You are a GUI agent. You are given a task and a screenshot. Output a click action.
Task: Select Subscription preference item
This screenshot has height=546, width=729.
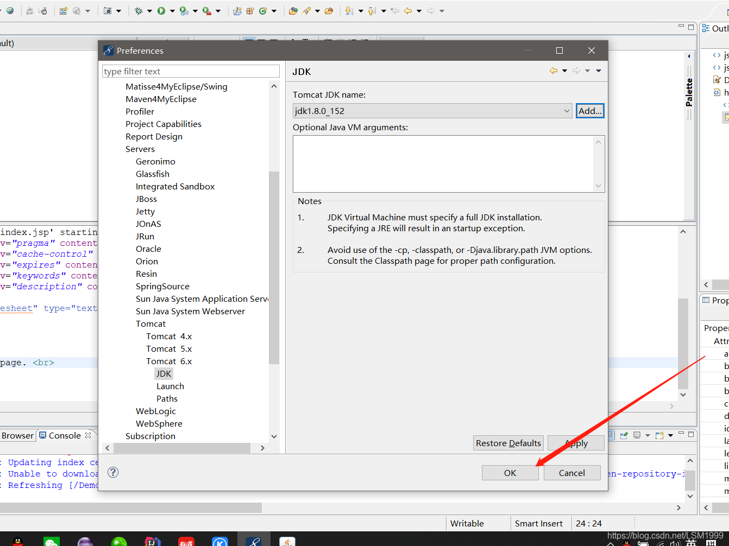point(150,436)
